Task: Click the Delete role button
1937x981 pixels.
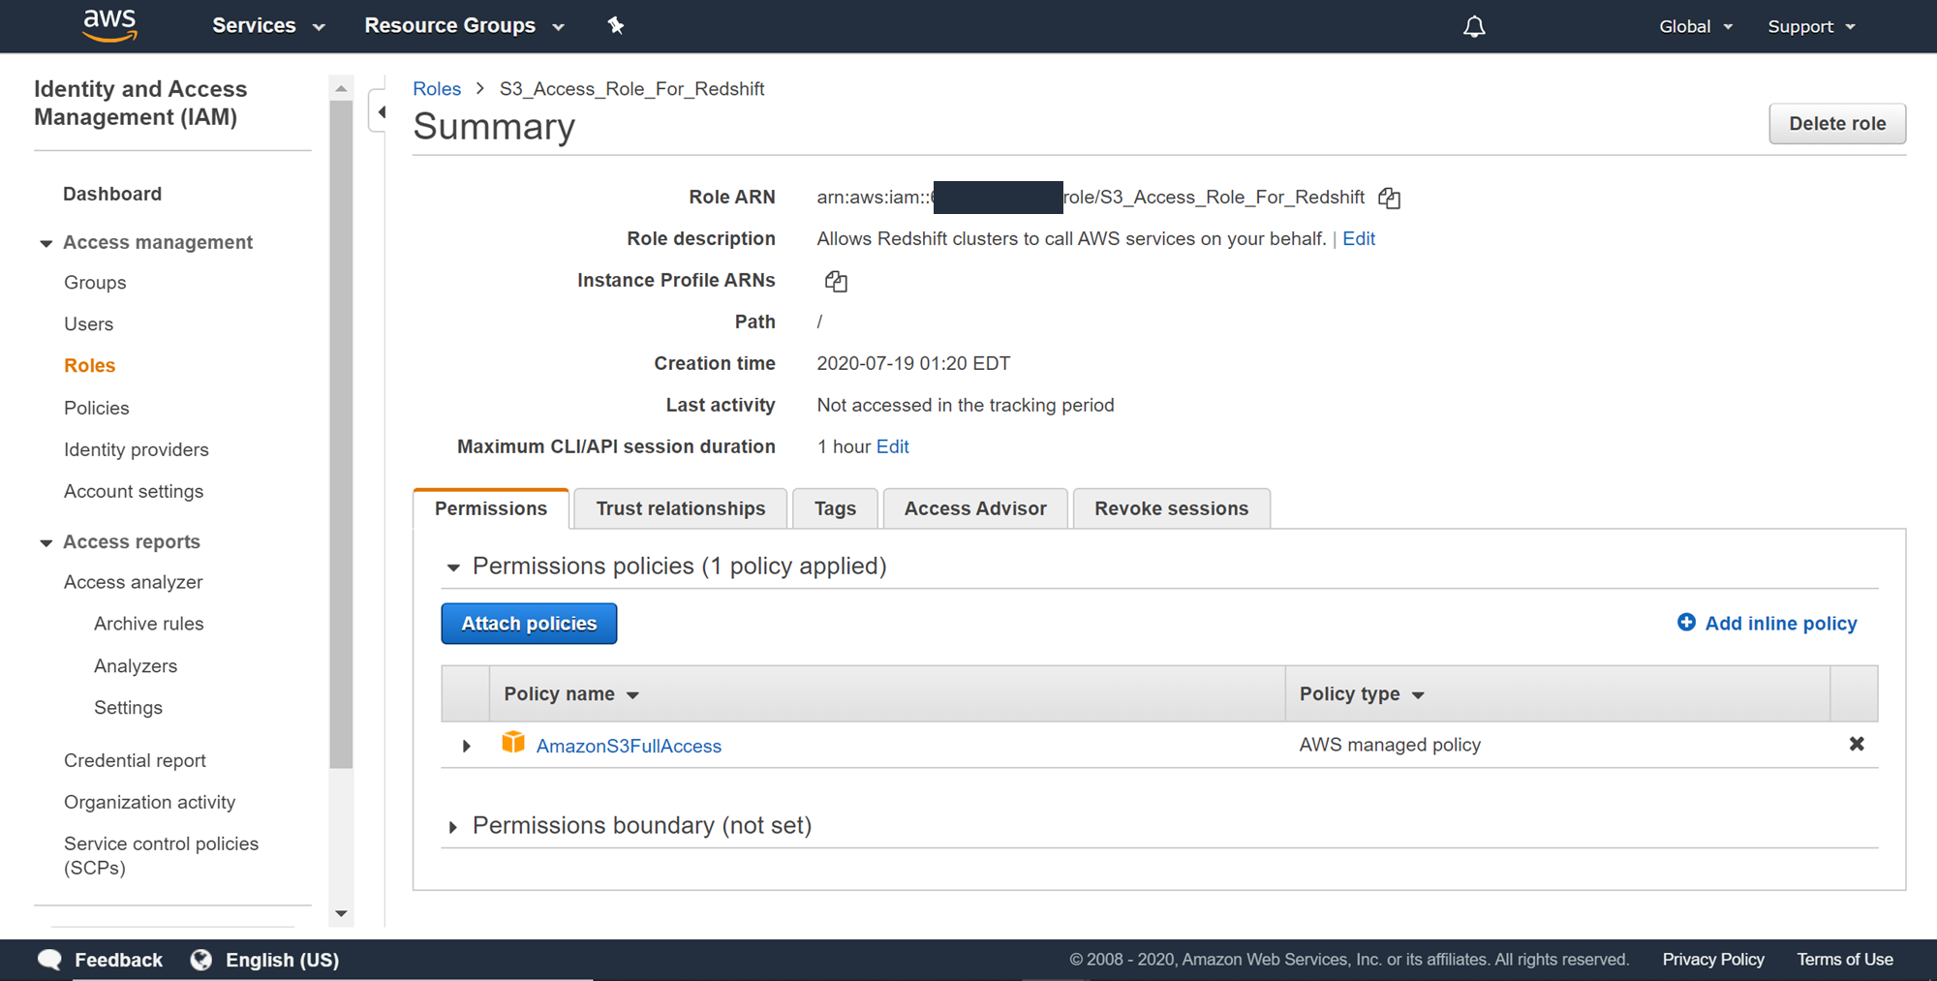Action: click(1837, 124)
